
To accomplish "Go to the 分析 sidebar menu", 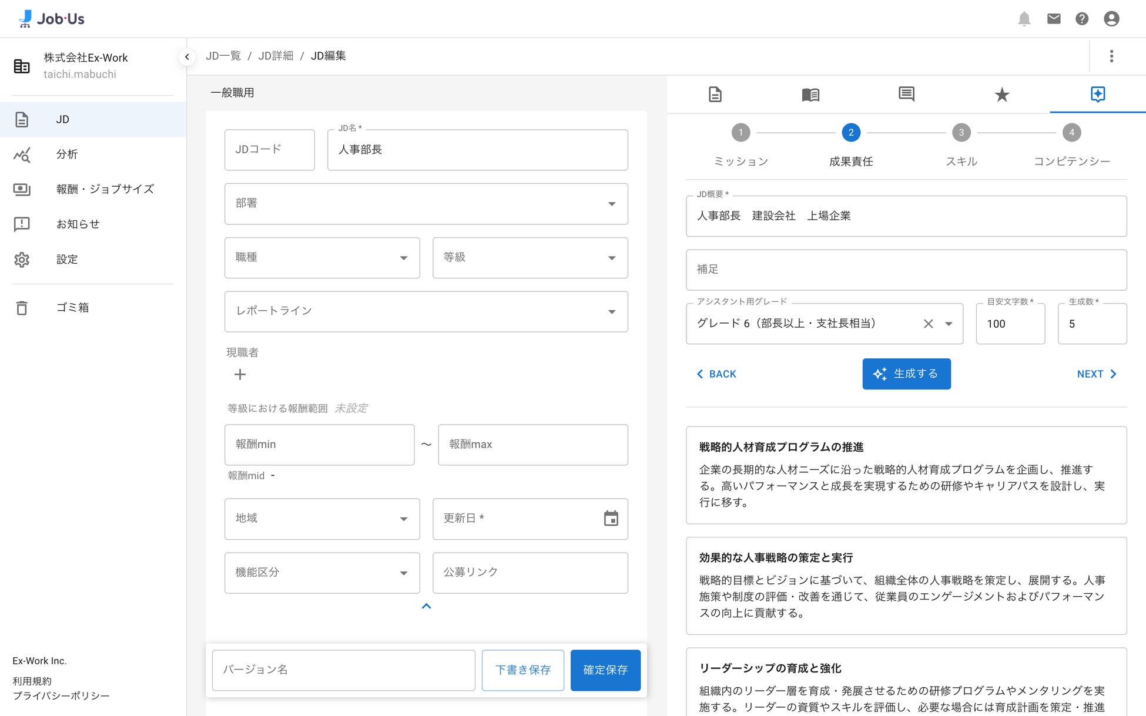I will point(67,154).
